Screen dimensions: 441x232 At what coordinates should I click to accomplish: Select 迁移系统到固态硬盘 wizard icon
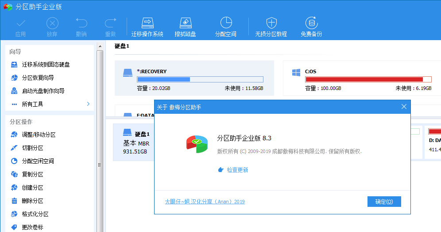tap(14, 65)
